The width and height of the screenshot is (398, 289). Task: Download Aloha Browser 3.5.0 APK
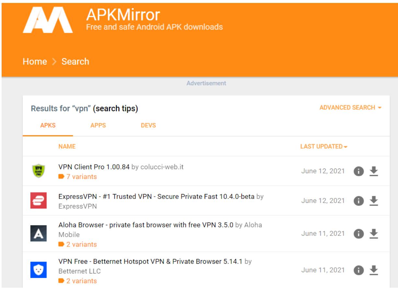(374, 234)
